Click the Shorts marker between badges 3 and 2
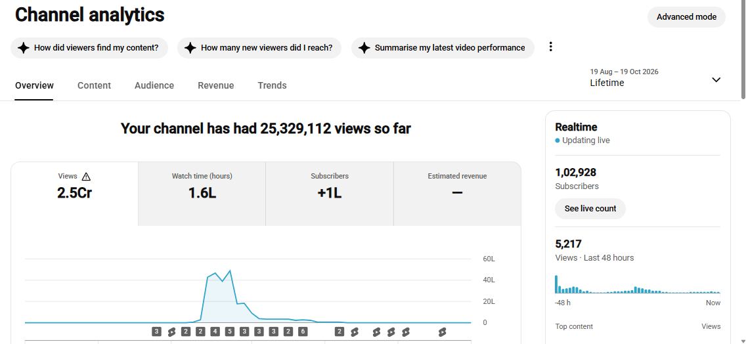 (x=171, y=332)
